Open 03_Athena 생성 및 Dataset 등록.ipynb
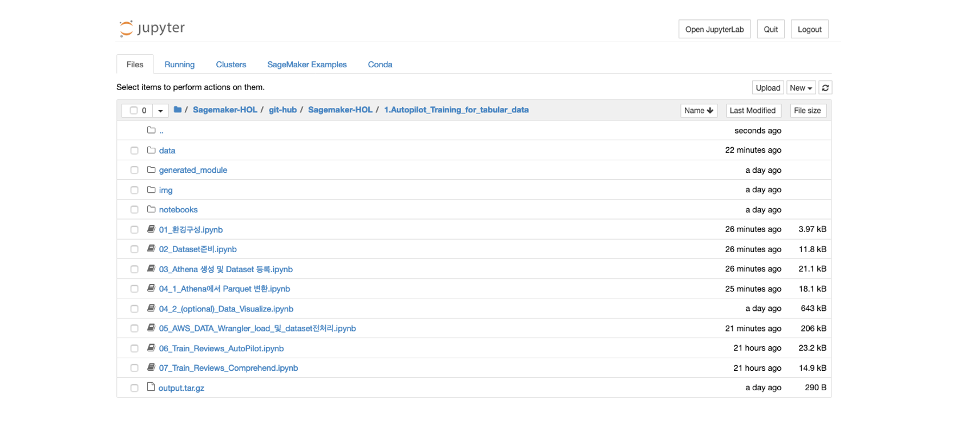 coord(225,269)
